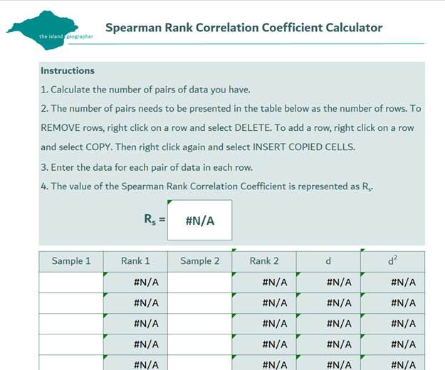Click the Spearman Rank Correlation Coefficient Calculator title
The width and height of the screenshot is (445, 370).
pyautogui.click(x=244, y=28)
